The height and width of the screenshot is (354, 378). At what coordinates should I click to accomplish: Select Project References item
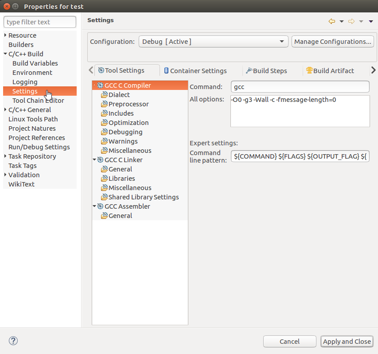pos(37,138)
